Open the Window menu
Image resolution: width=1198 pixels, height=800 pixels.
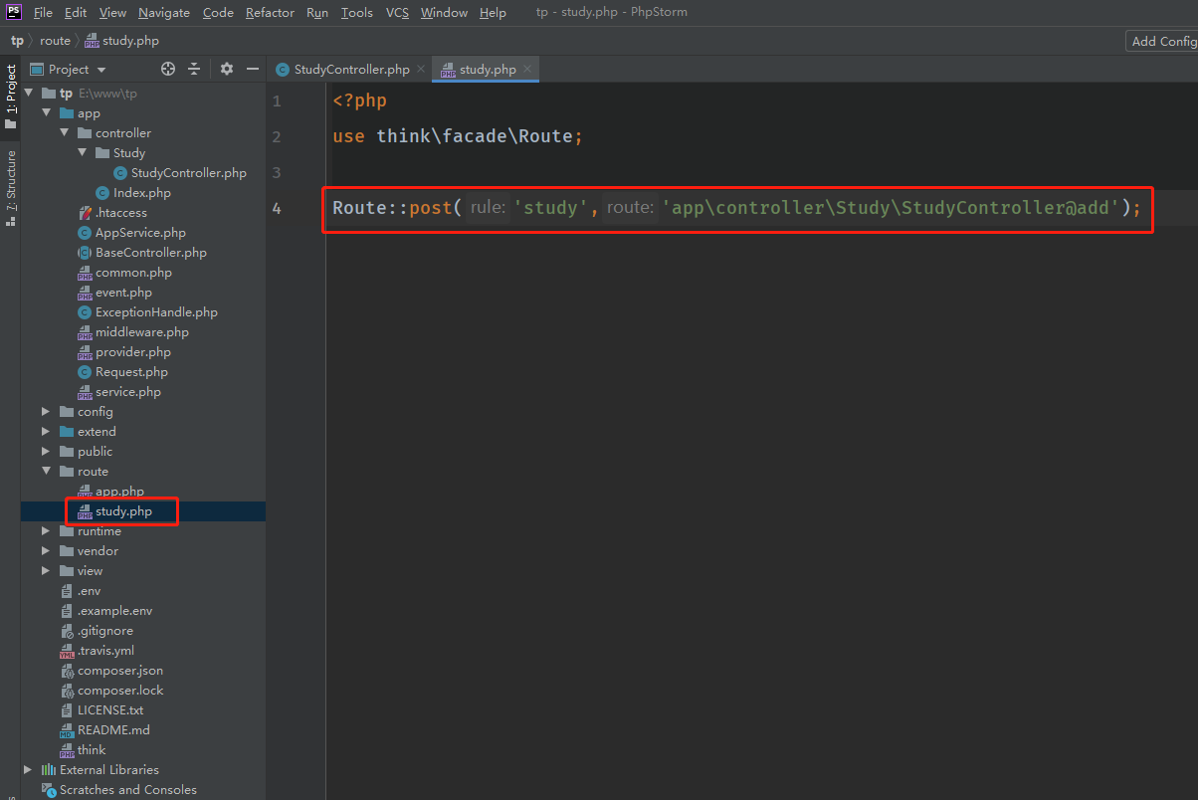tap(444, 12)
